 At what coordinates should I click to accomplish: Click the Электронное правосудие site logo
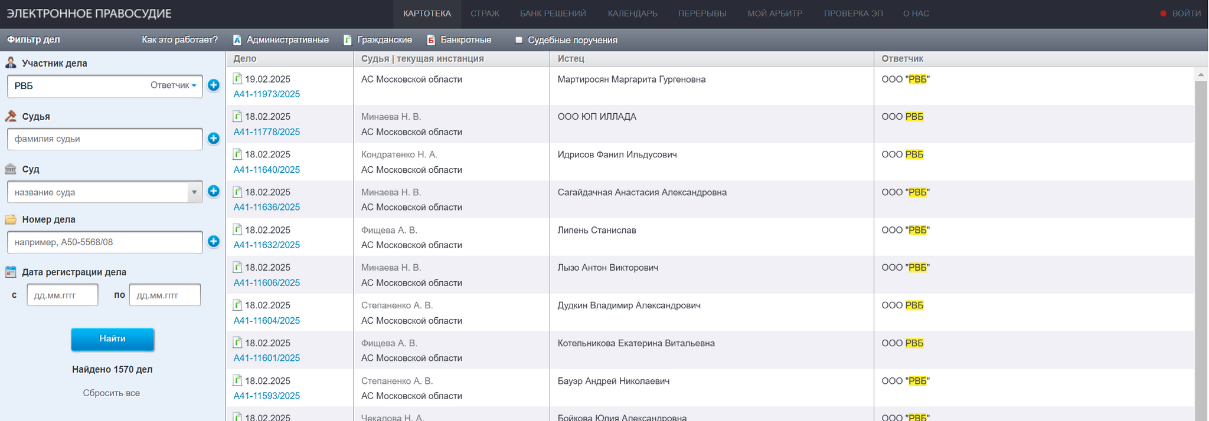click(89, 14)
